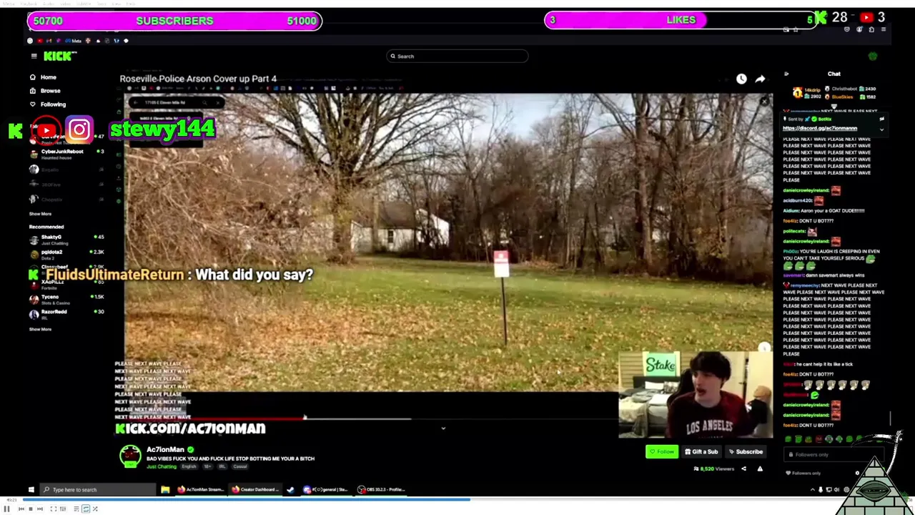Collapse the Chat panel arrow
915x515 pixels.
click(786, 74)
